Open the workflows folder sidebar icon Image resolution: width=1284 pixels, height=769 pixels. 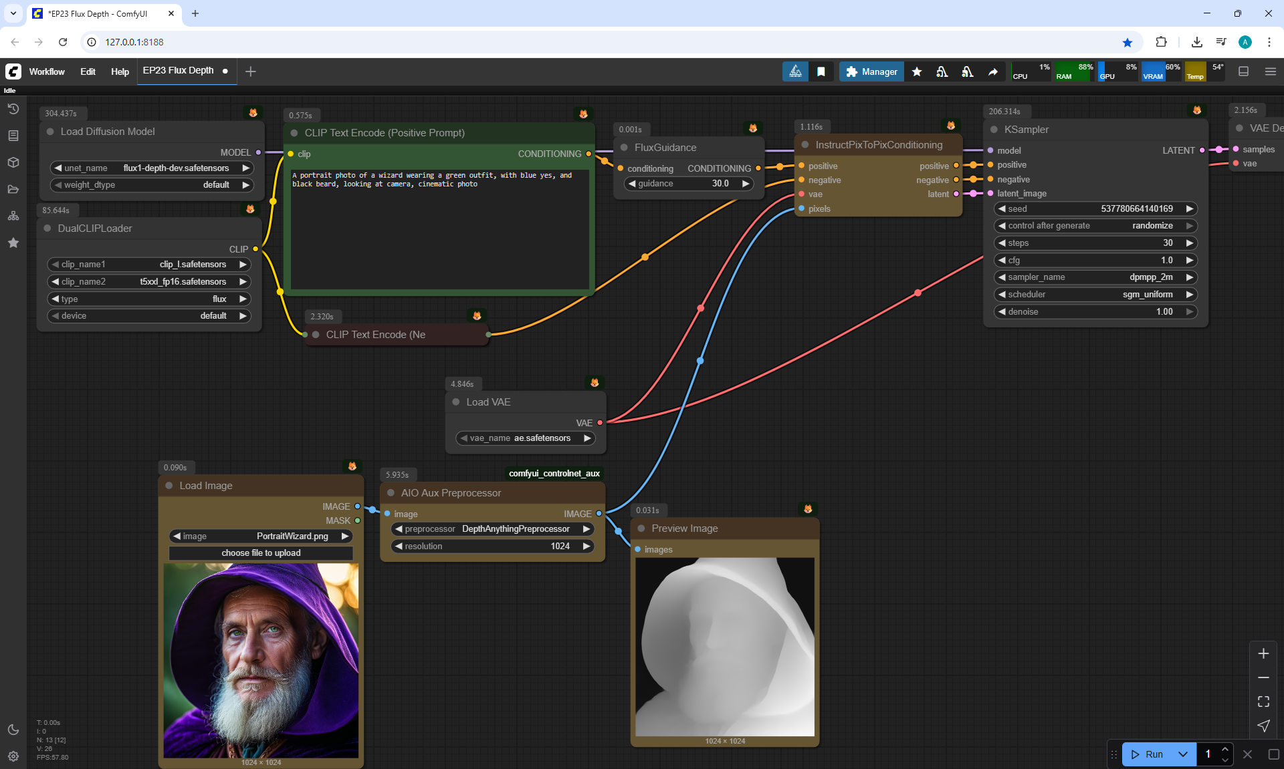[x=13, y=189]
